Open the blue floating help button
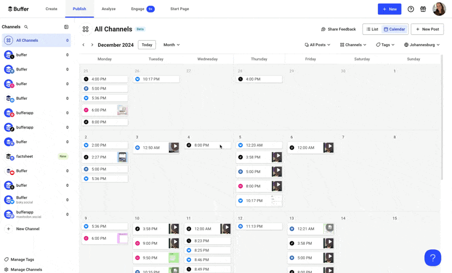 point(432,257)
